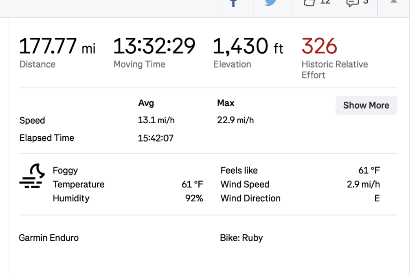The image size is (417, 275).
Task: Click the kudos count number 12
Action: 325,2
